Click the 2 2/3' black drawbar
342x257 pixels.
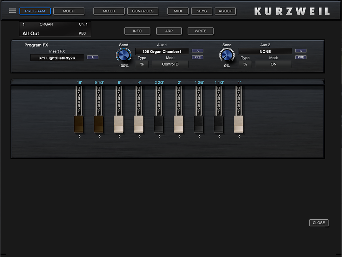point(159,124)
